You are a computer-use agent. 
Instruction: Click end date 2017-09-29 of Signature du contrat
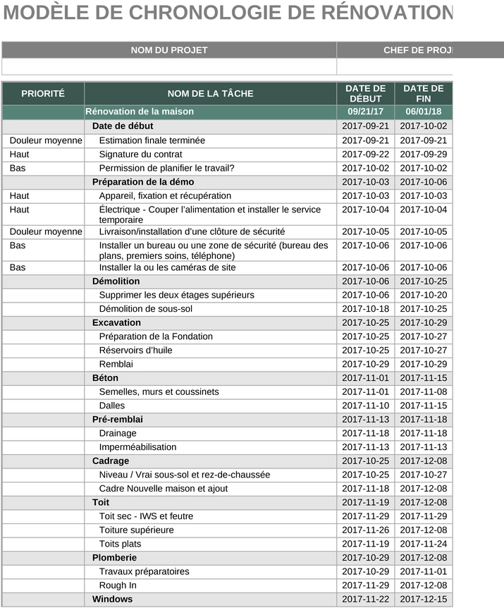click(424, 154)
